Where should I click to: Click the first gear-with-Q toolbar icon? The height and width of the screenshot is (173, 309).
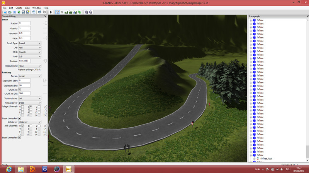point(86,12)
